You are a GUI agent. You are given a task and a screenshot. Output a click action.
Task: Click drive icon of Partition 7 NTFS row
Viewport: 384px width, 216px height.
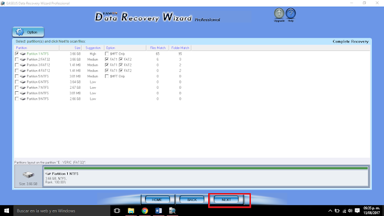click(x=23, y=88)
